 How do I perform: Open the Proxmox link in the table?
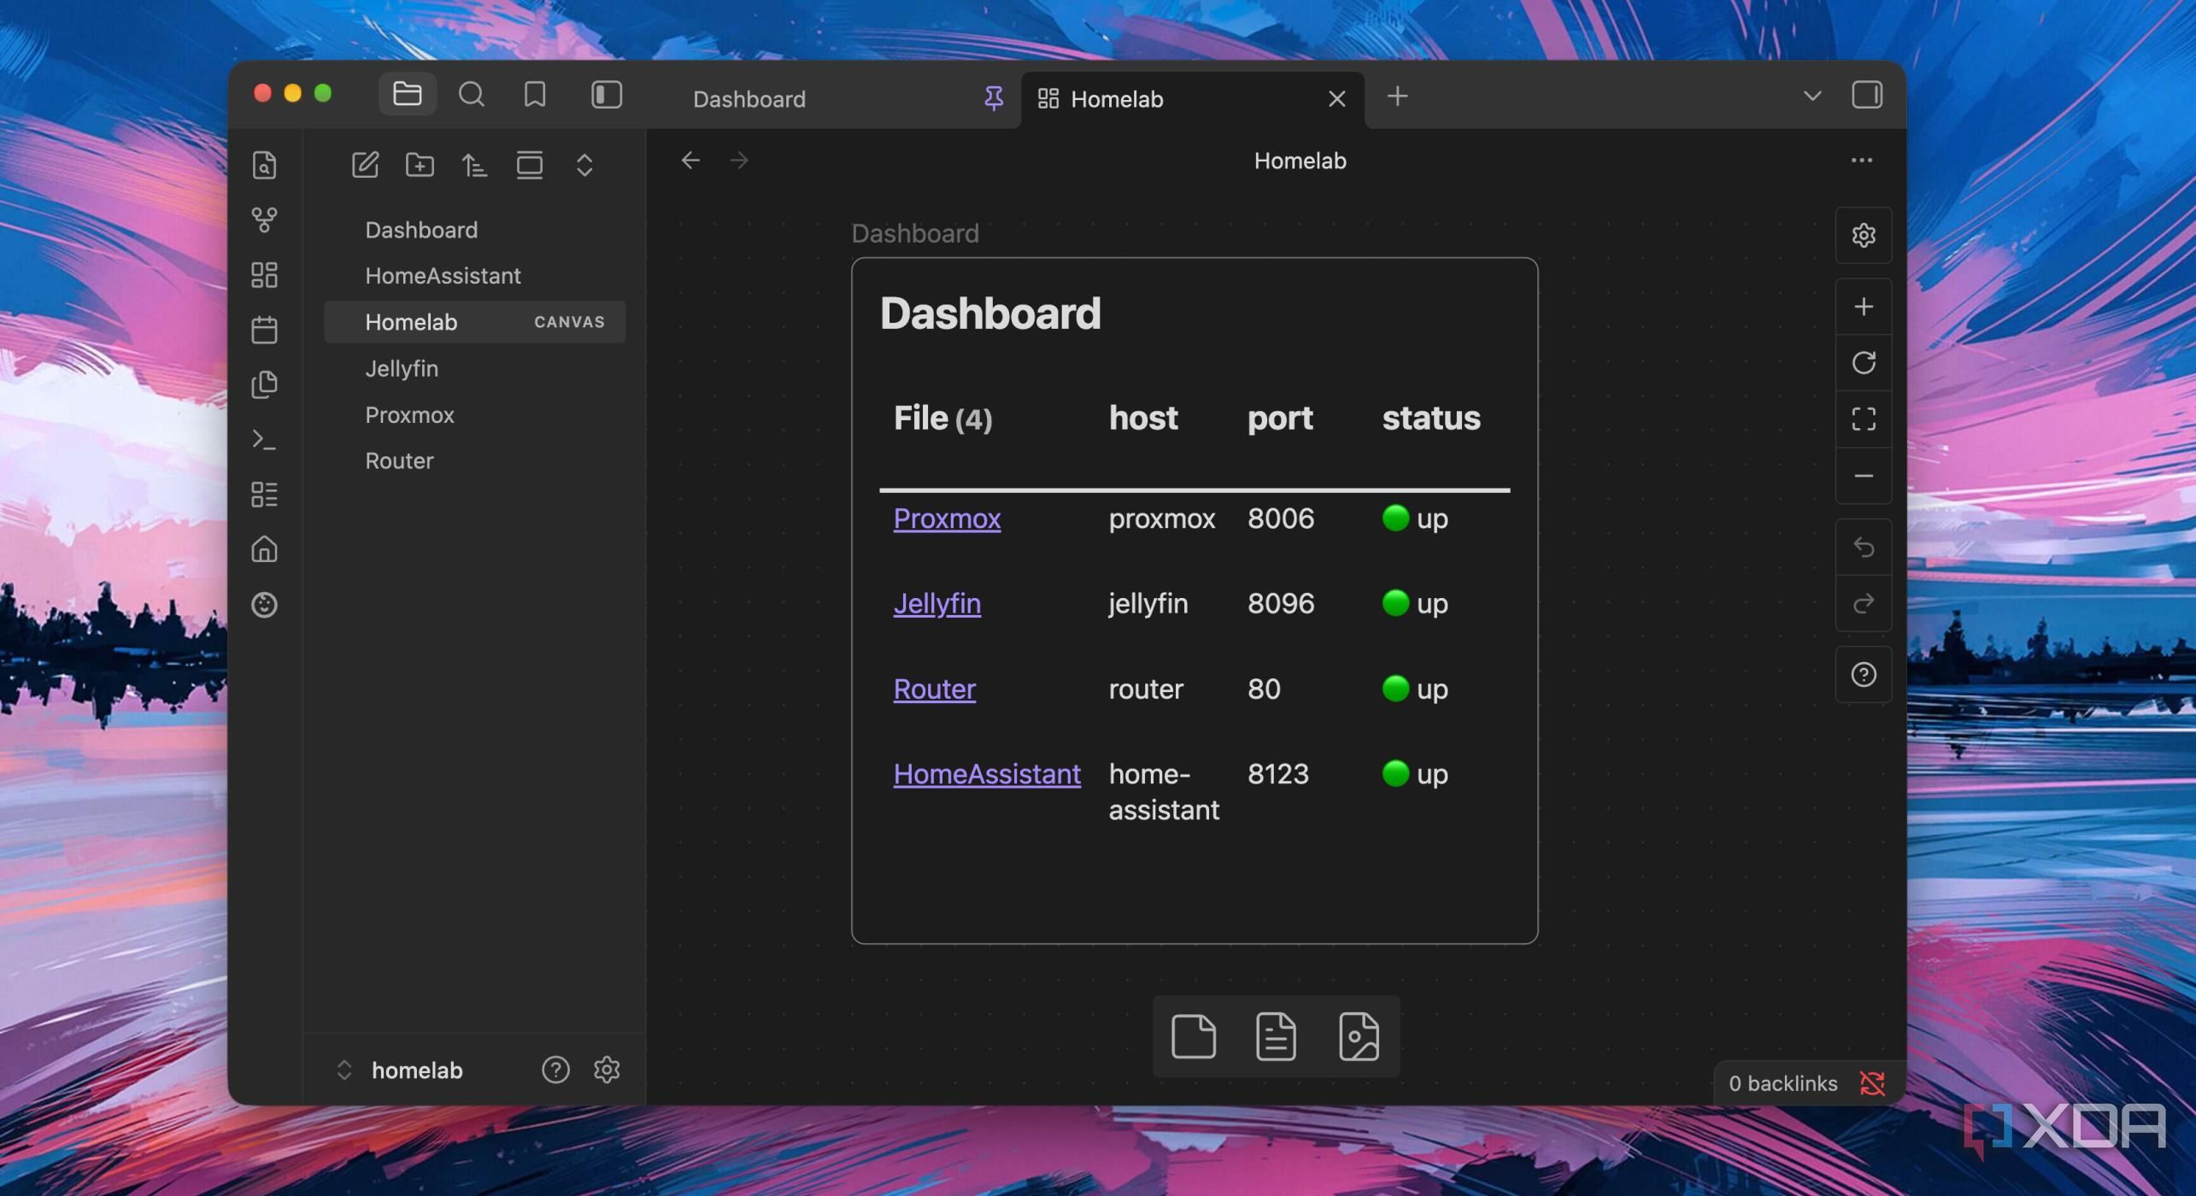pos(947,519)
